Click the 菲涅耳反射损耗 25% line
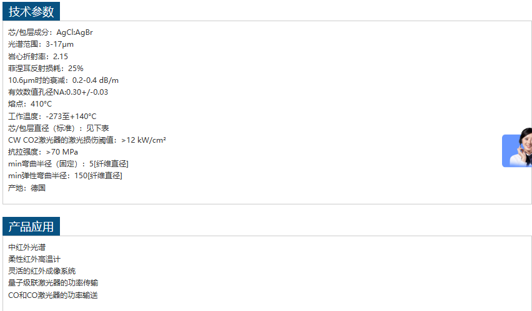The height and width of the screenshot is (311, 532). 46,68
